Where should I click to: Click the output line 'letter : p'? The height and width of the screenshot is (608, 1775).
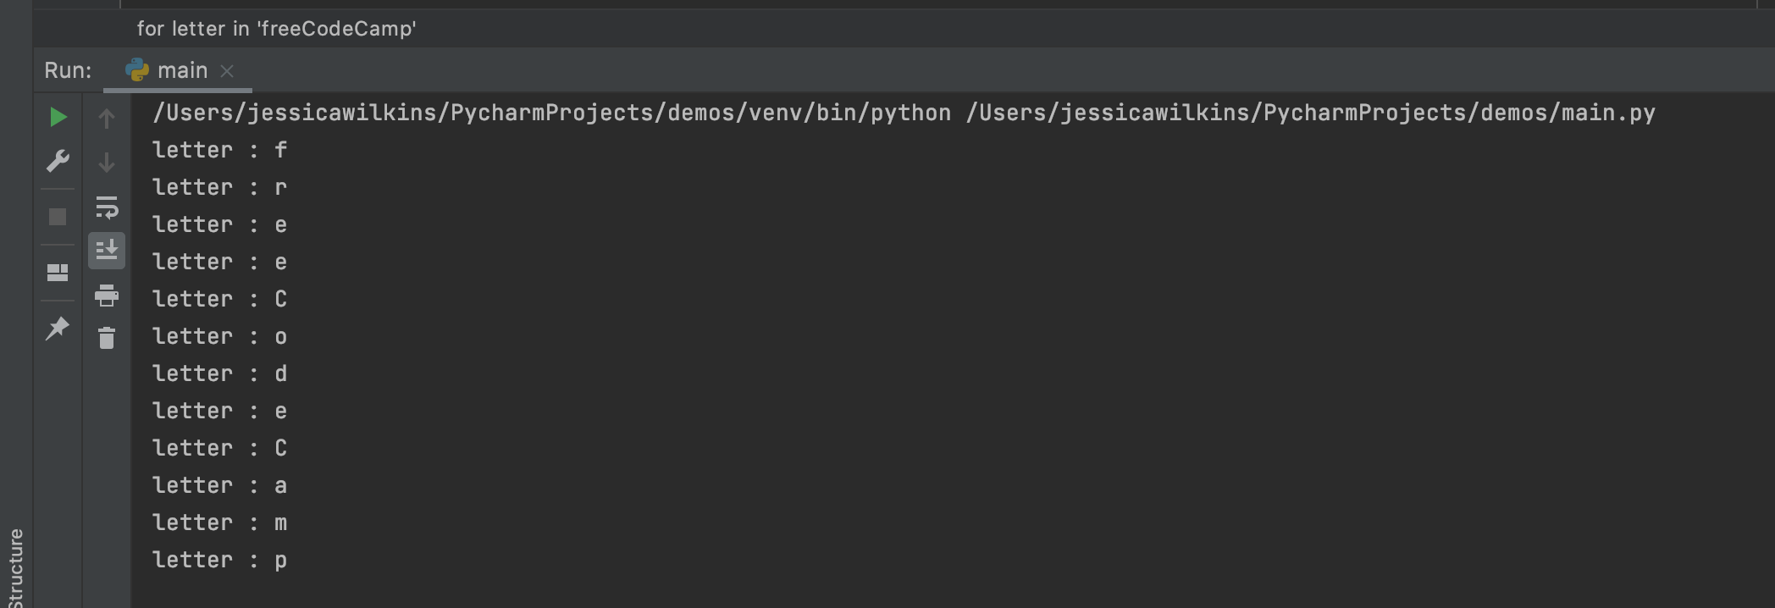click(220, 561)
